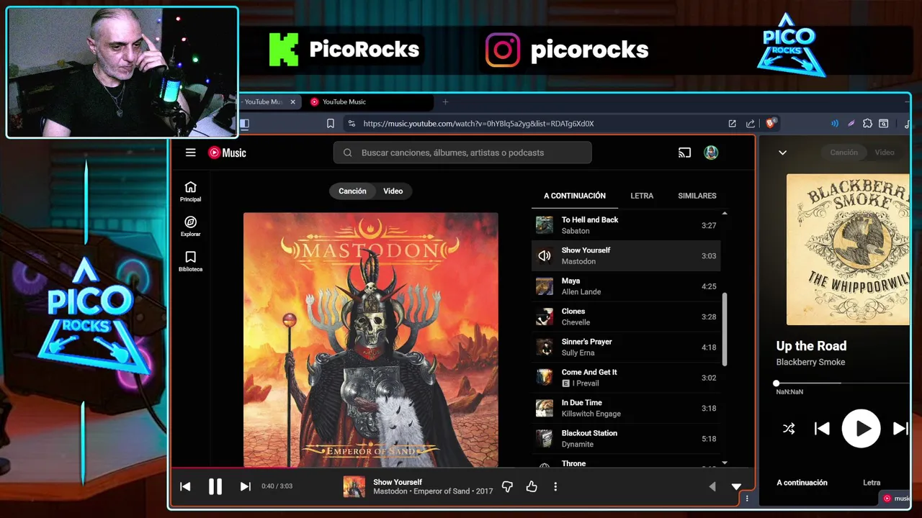
Task: Click bookmark icon in browser address bar
Action: pos(331,124)
